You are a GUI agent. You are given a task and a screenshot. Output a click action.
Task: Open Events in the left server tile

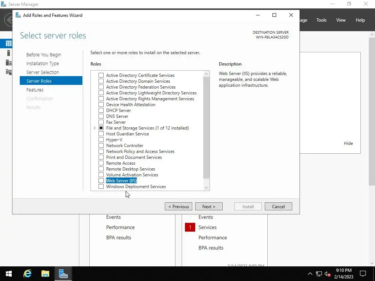(114, 217)
